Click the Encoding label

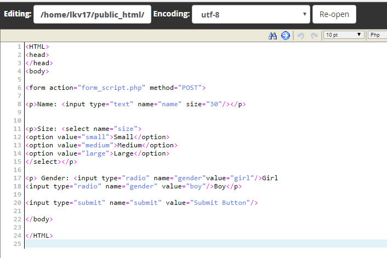coord(172,14)
